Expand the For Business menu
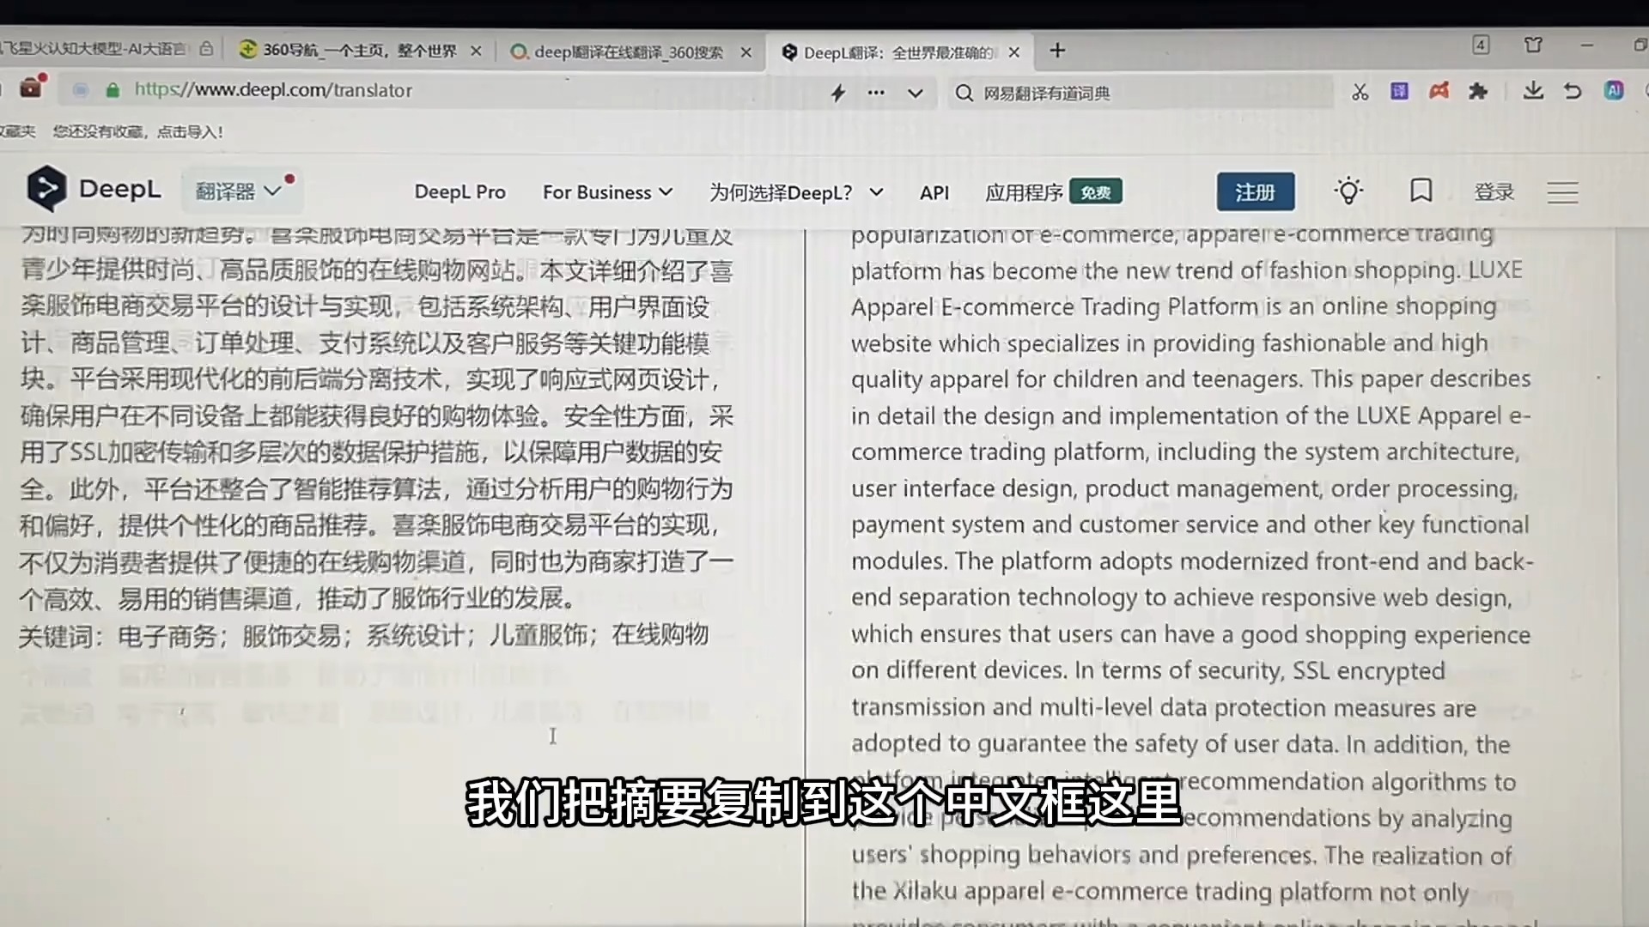Screen dimensions: 1649x927 (607, 192)
